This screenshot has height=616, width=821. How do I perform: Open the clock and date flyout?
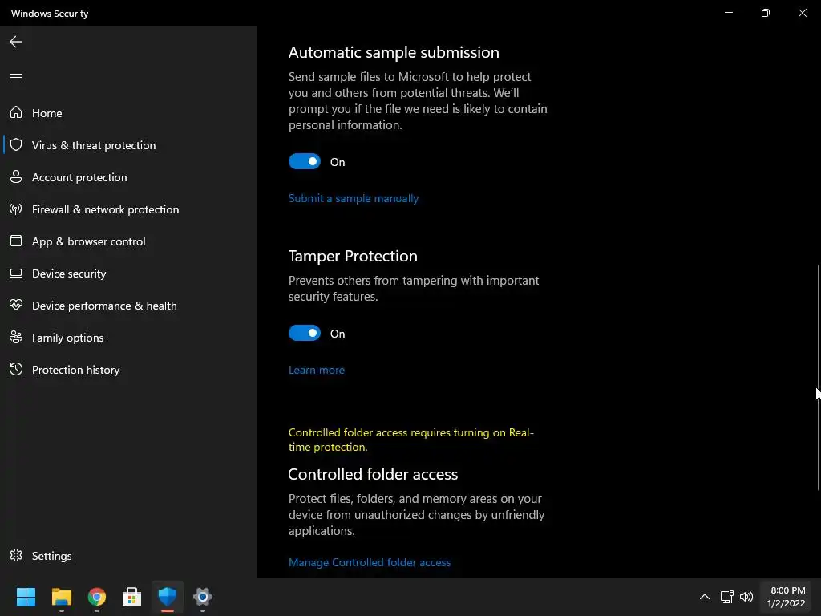point(786,597)
